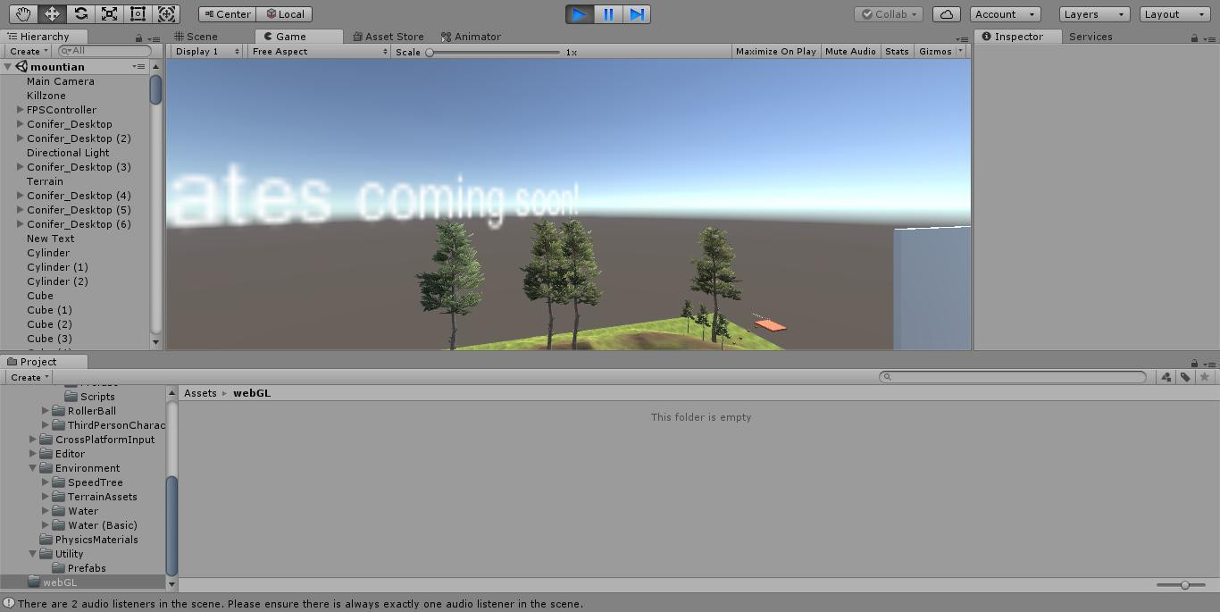Click the Play button
This screenshot has height=612, width=1220.
580,14
